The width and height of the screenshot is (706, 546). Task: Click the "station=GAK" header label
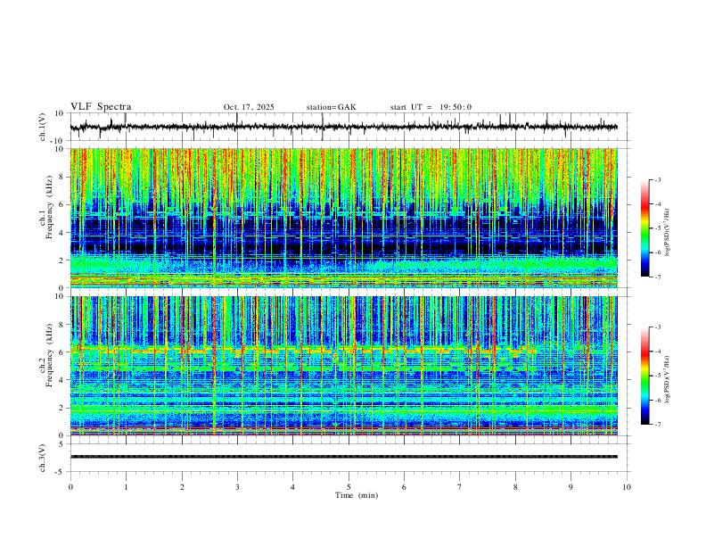click(331, 107)
